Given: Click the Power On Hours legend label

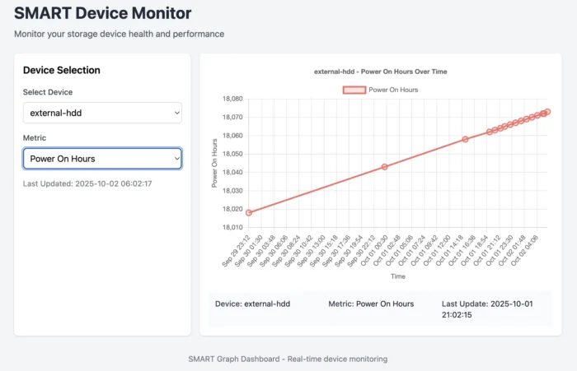Looking at the screenshot, I should (393, 89).
